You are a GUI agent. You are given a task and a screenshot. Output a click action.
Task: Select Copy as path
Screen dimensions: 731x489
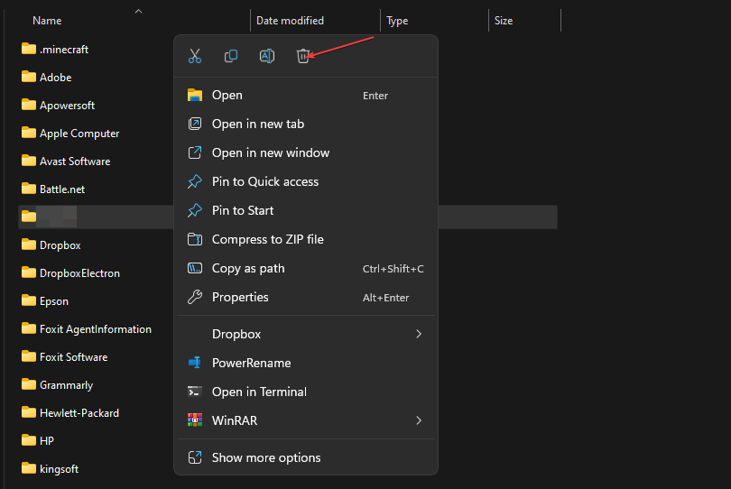(x=306, y=269)
